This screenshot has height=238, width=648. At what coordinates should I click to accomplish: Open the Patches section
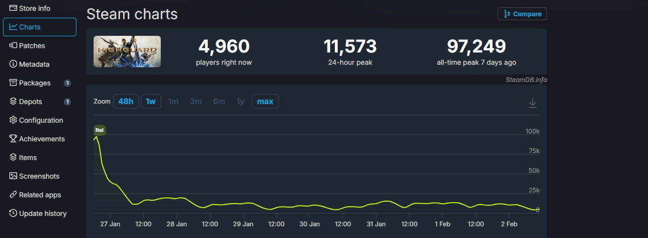click(x=32, y=46)
